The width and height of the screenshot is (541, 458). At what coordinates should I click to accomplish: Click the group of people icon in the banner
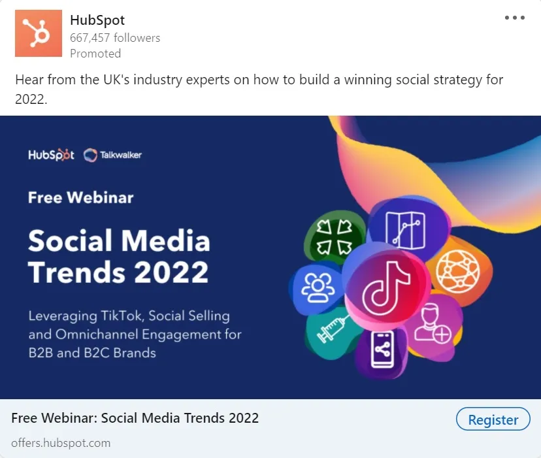click(x=318, y=287)
